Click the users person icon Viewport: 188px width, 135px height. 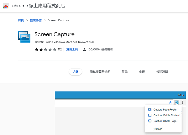84,49
